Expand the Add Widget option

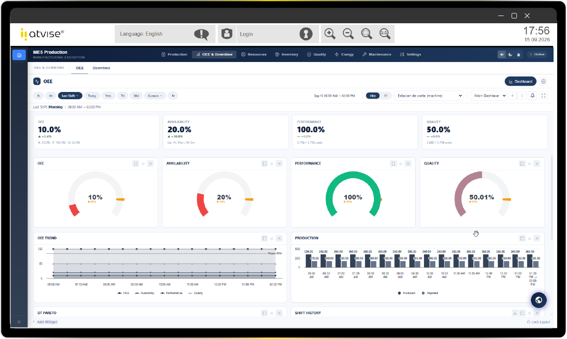(x=45, y=322)
